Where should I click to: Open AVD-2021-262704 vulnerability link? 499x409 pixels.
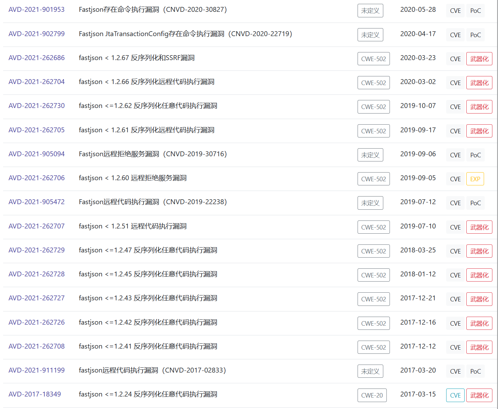[x=36, y=82]
